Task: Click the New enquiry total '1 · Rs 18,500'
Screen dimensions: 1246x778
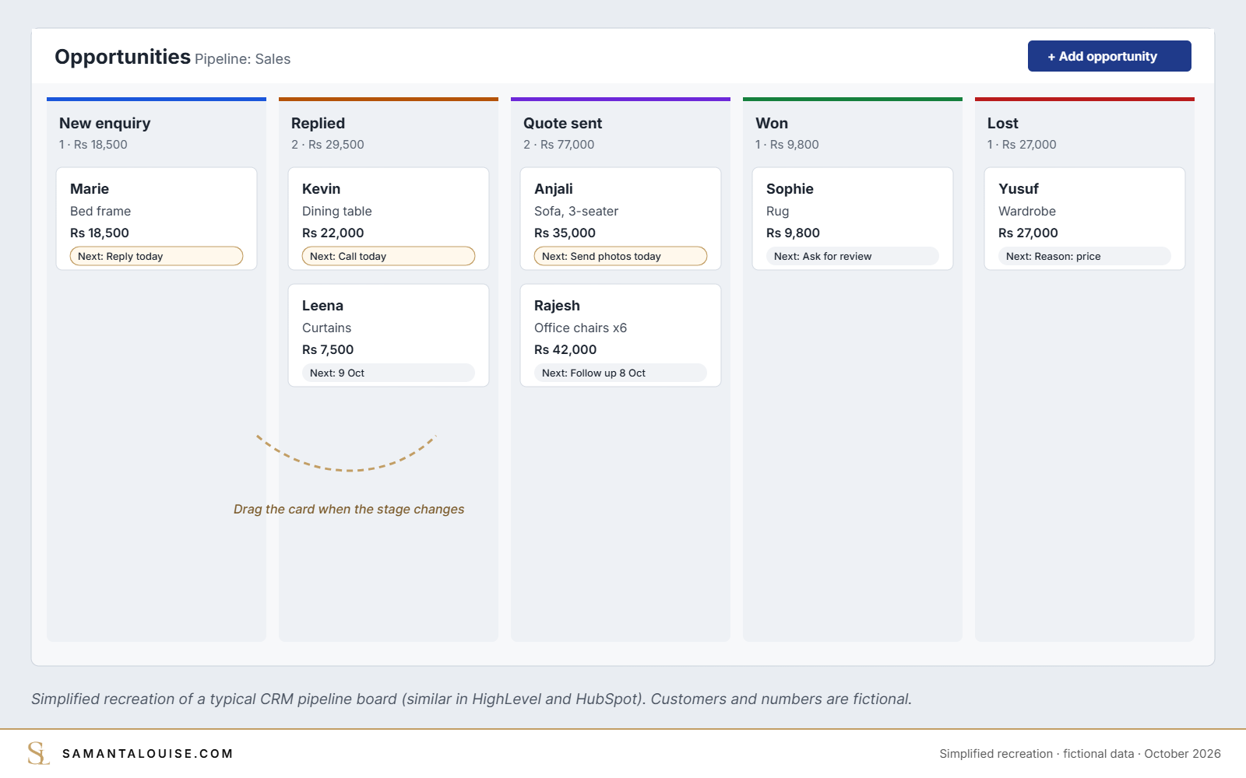Action: pos(93,145)
